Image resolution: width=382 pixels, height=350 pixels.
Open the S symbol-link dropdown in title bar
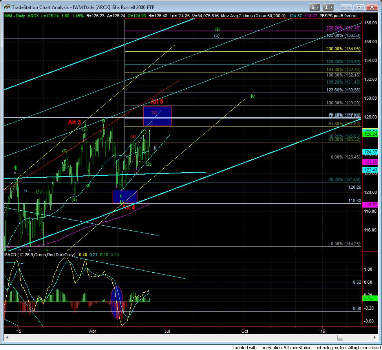pos(314,7)
